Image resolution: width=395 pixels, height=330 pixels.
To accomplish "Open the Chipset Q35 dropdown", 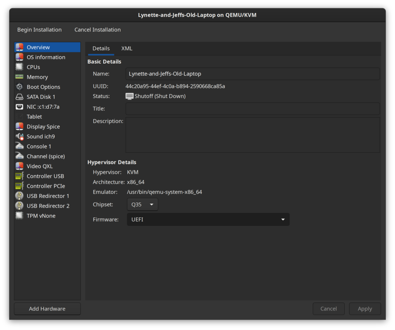I will [142, 204].
